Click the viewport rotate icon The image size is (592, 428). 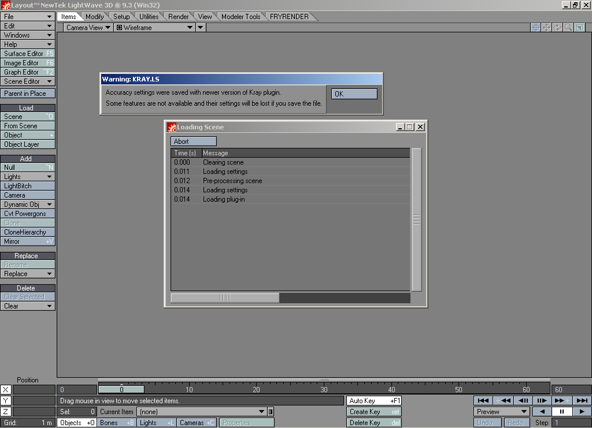[x=557, y=28]
